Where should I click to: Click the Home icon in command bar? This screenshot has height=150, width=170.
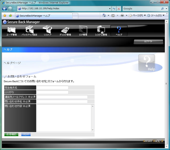104,15
